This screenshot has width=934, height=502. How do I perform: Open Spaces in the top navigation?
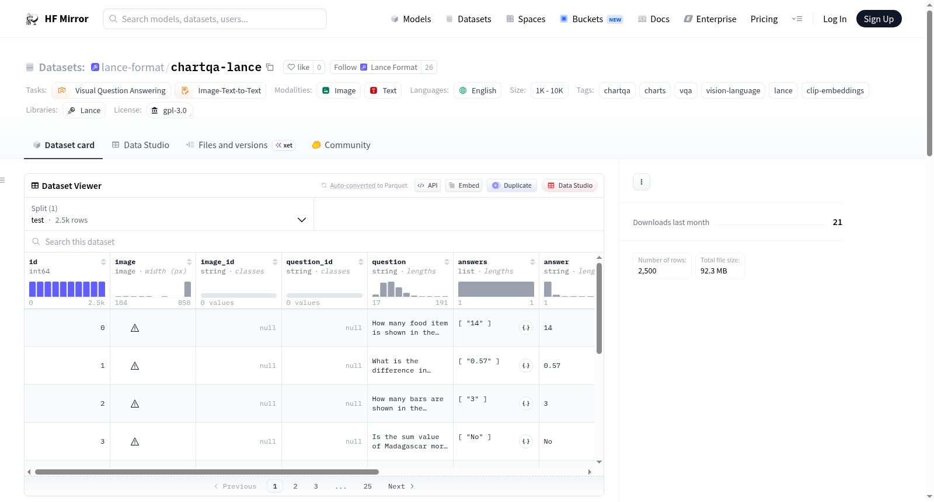(526, 19)
